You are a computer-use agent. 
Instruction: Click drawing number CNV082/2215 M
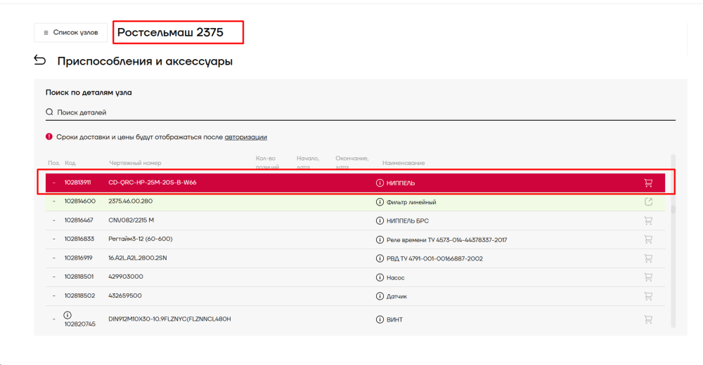point(131,220)
